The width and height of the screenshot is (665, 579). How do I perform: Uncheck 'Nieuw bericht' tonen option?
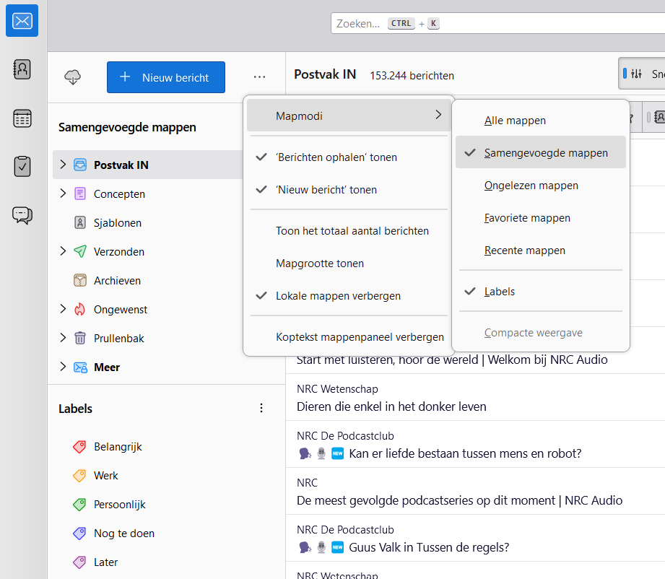(x=326, y=190)
